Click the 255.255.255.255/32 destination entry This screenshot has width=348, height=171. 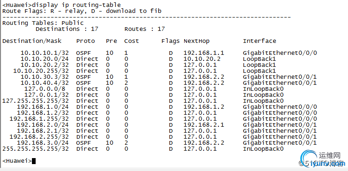(36, 149)
